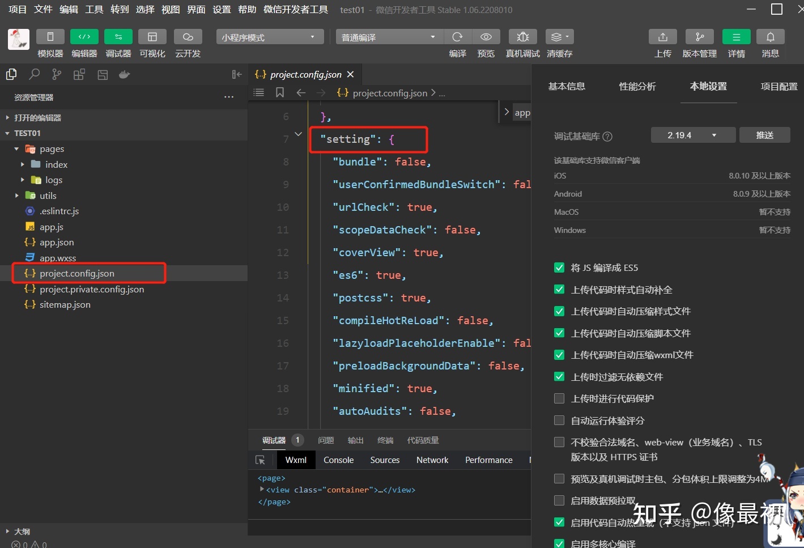Image resolution: width=804 pixels, height=548 pixels.
Task: Open the Console tab in debugger
Action: 338,460
